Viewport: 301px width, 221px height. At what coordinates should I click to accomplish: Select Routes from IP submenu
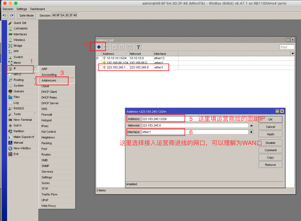click(57, 154)
